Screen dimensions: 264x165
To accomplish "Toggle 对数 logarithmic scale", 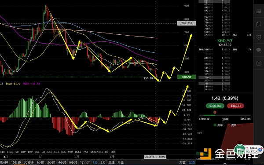I will pyautogui.click(x=182, y=162).
